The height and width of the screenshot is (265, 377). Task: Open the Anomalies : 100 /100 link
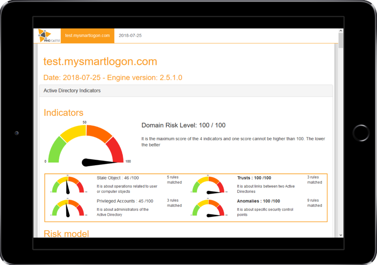(258, 201)
